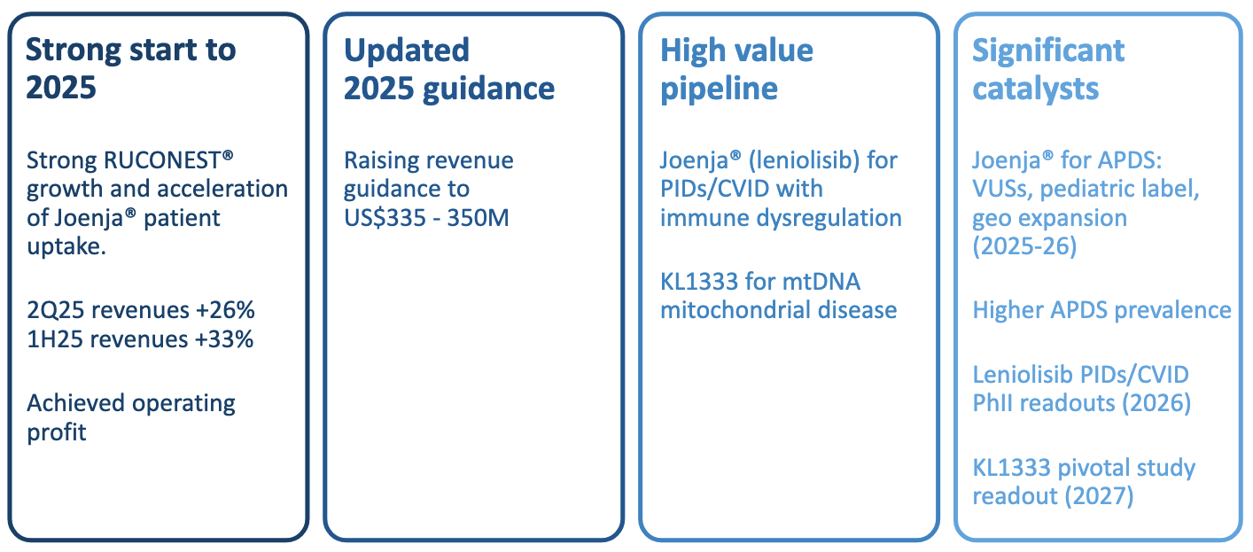Click the "Raising revenue" text line

coord(429,160)
